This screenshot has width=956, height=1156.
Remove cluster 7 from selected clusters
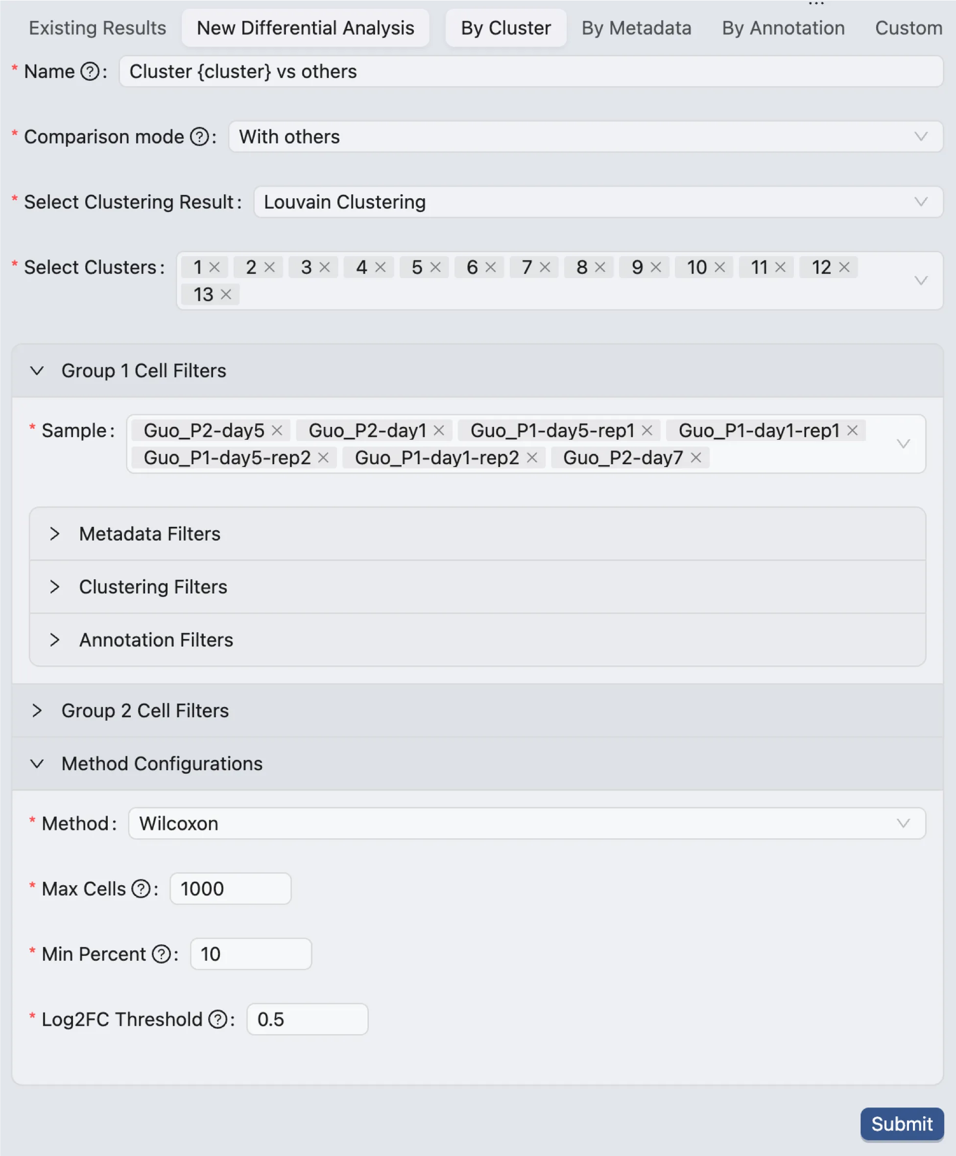[545, 267]
